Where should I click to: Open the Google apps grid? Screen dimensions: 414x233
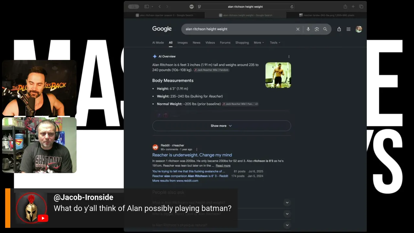coord(348,29)
